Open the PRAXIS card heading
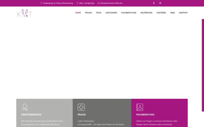 coord(82,115)
